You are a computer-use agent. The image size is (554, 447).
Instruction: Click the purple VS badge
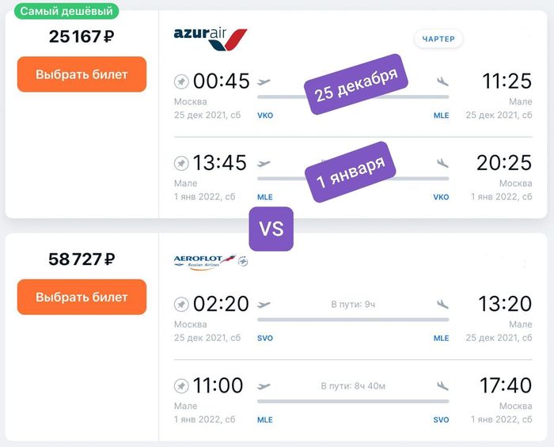[271, 229]
